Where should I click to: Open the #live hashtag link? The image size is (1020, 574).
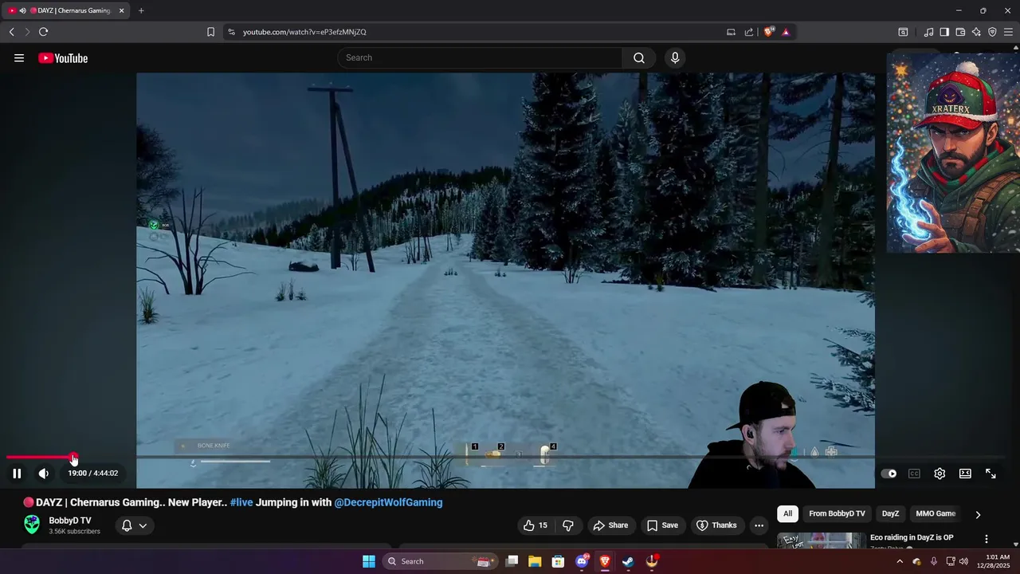(x=241, y=502)
